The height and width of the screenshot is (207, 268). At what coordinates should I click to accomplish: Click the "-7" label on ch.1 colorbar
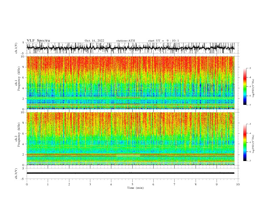click(249, 105)
